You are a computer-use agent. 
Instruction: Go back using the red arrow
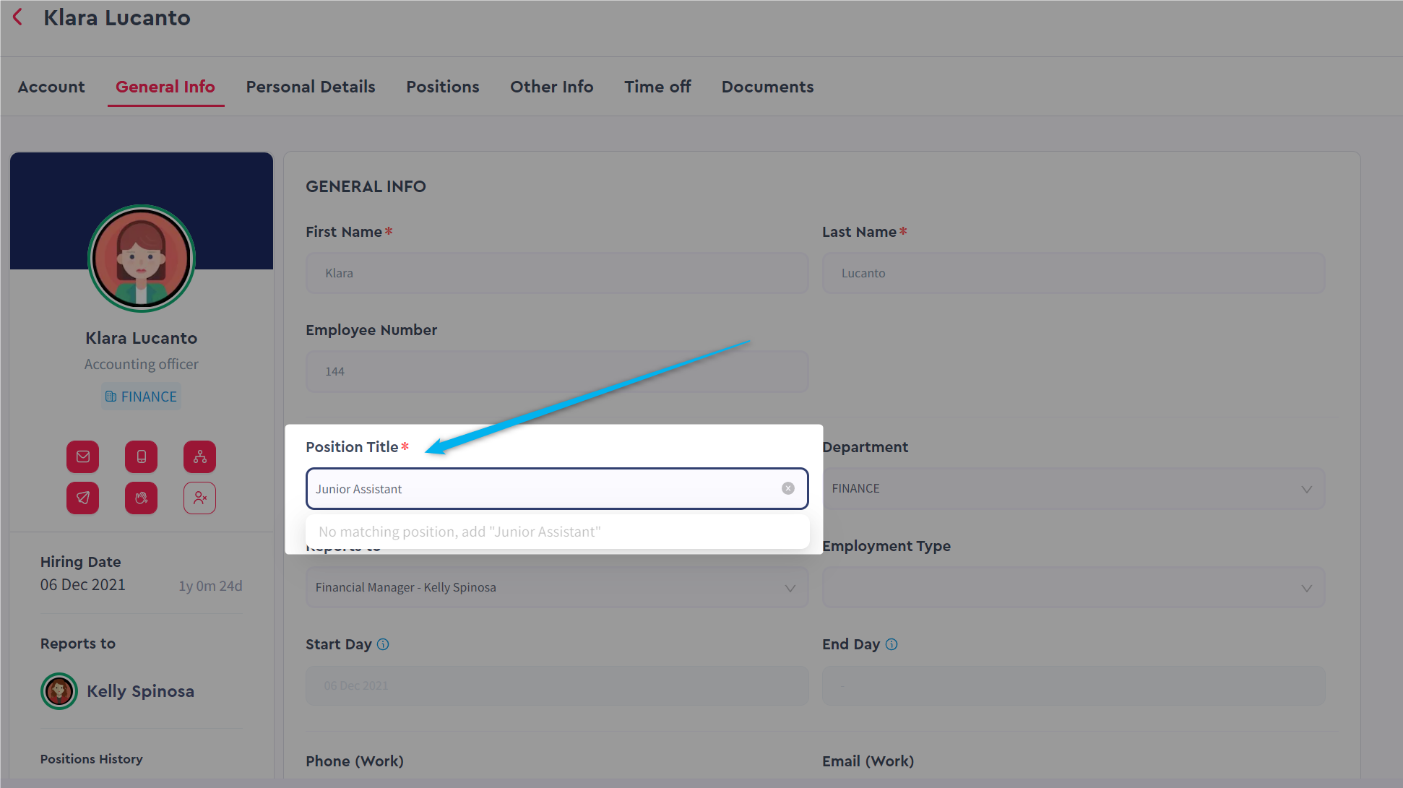point(18,17)
